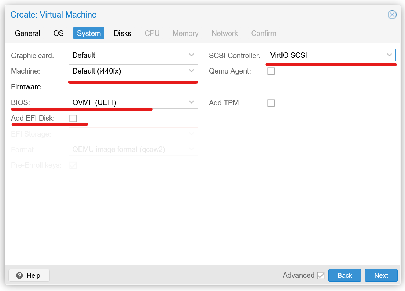Click the Machine Default (i440fx) field
Screen dimensions: 405x291
[133, 71]
